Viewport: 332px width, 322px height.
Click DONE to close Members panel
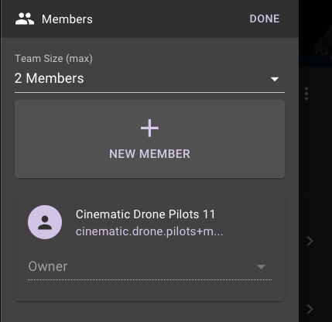point(265,19)
